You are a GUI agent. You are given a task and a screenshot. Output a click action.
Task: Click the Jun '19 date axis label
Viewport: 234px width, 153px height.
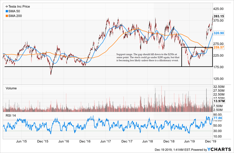coord(189,141)
